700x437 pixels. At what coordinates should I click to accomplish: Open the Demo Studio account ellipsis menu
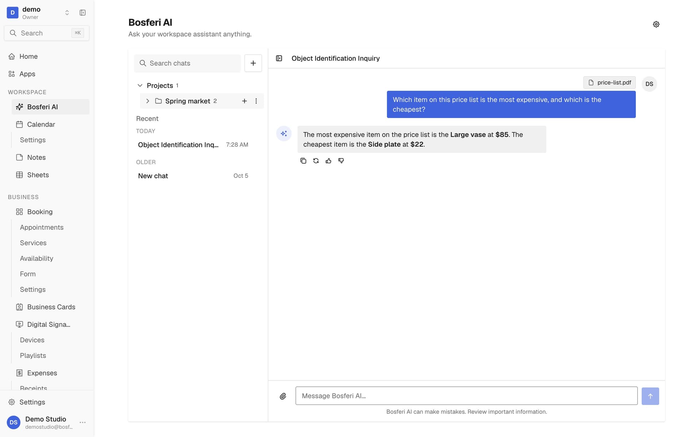click(x=83, y=422)
